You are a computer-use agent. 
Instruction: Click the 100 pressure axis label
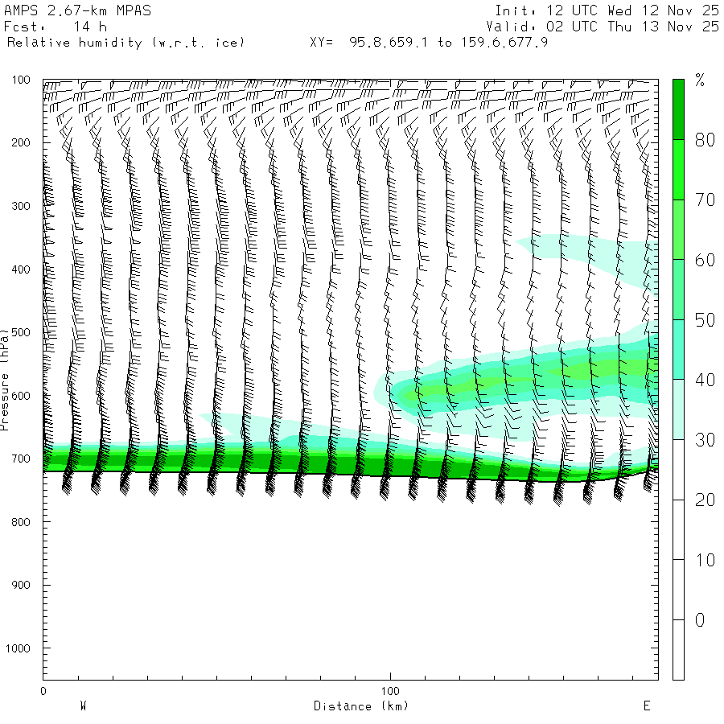(21, 80)
